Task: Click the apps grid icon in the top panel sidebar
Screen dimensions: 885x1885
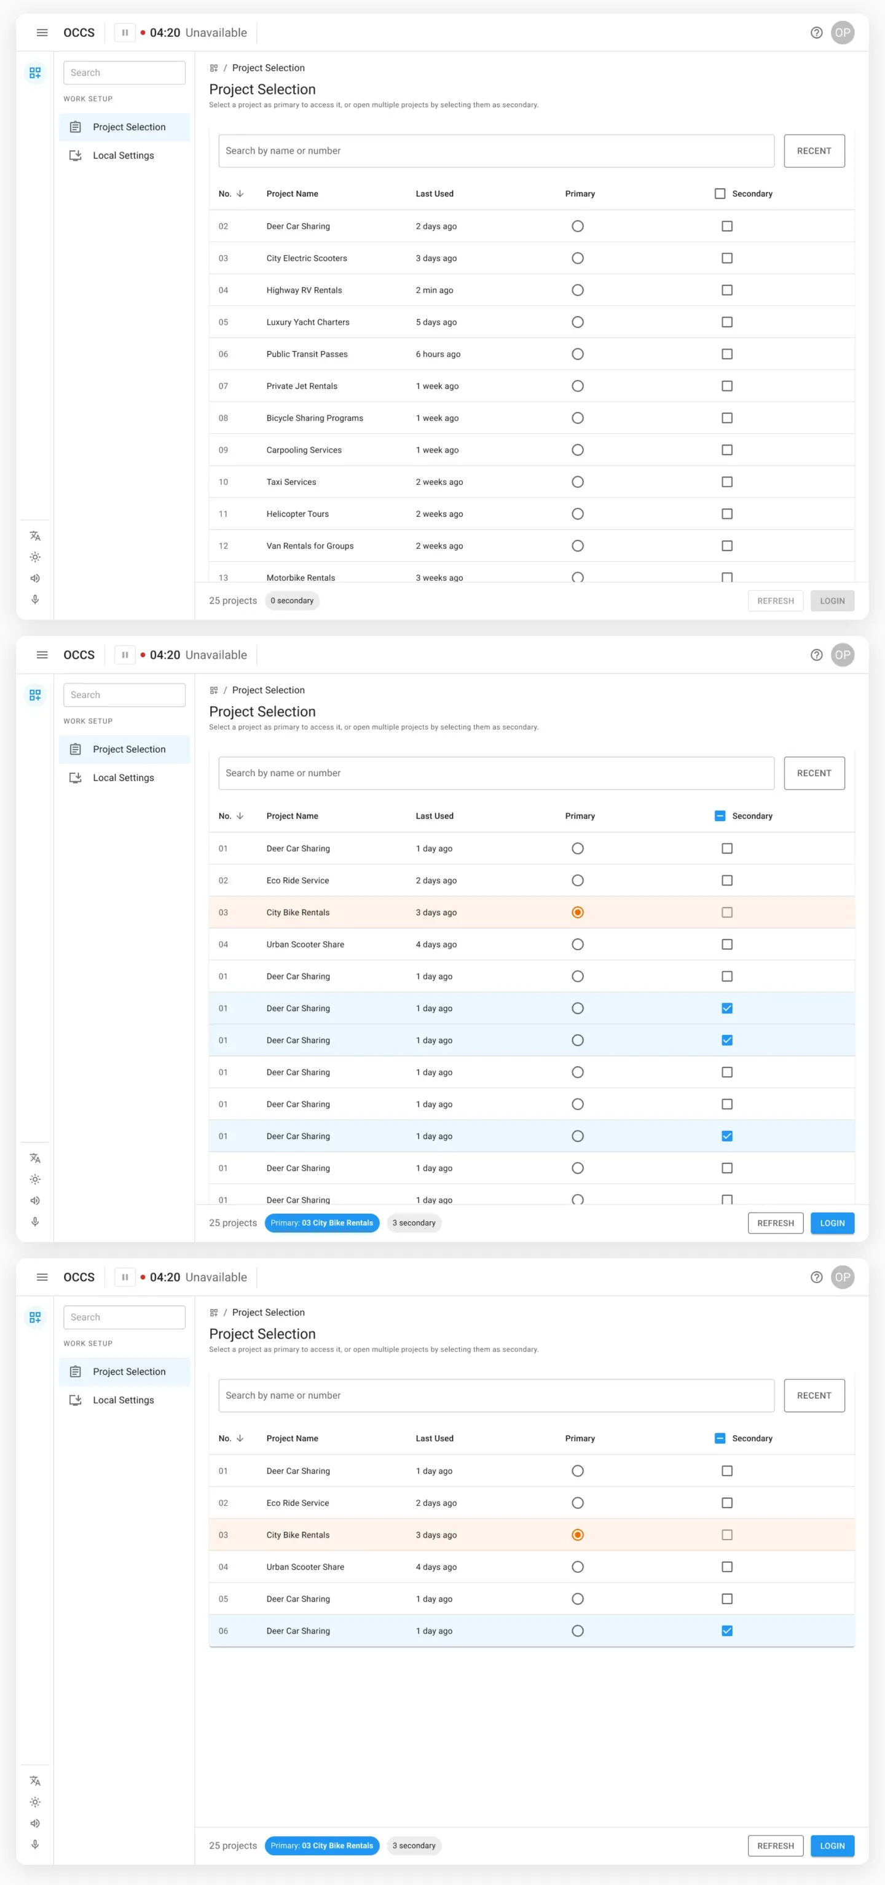Action: [35, 73]
